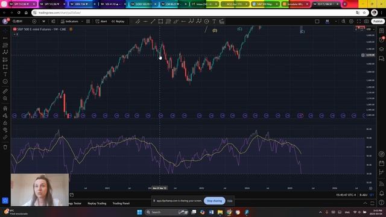
Task: Expand the indicator favorites dropdown arrow
Action: (82, 22)
